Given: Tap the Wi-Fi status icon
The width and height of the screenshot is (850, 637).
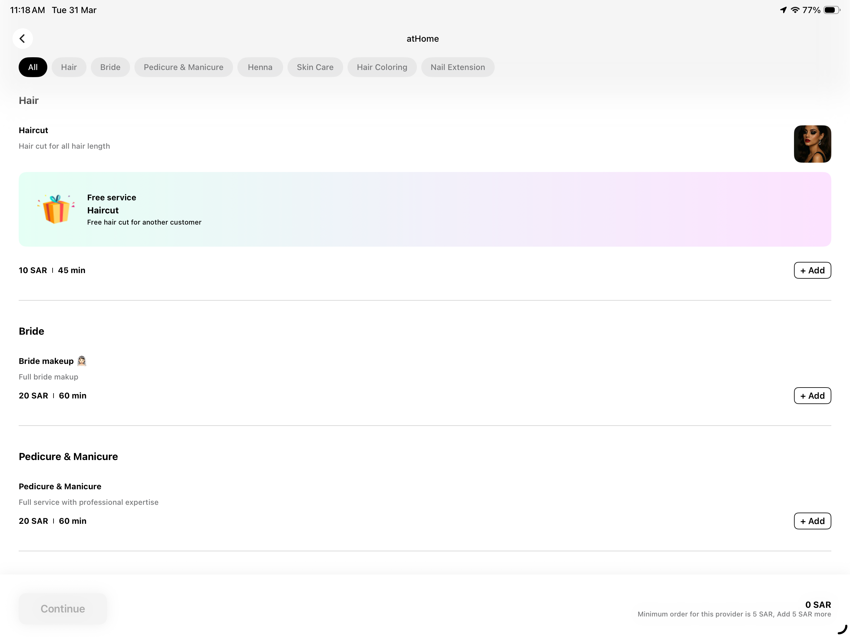Looking at the screenshot, I should click(x=795, y=10).
